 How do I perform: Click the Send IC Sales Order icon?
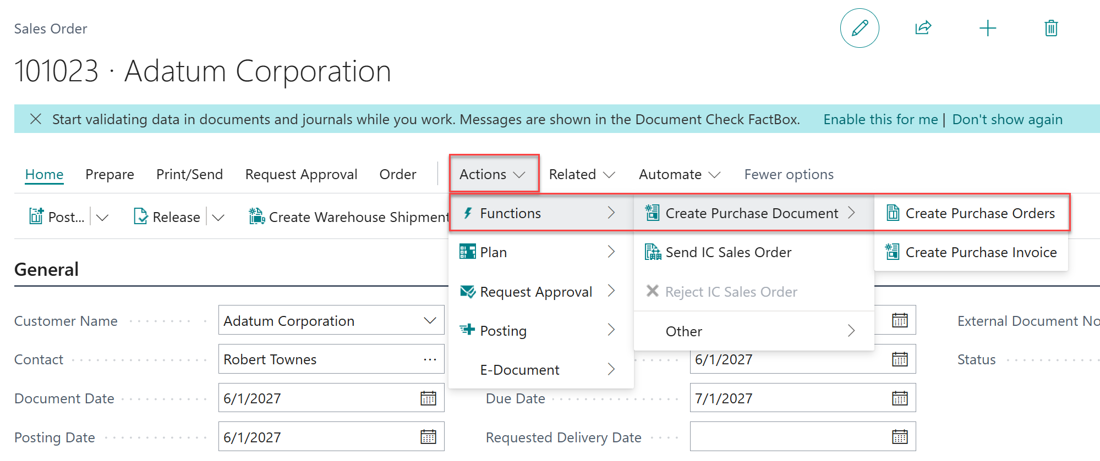653,252
